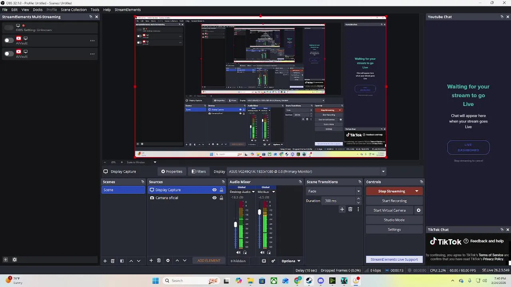Open Desktop Audio channel dropdown arrow

253,192
